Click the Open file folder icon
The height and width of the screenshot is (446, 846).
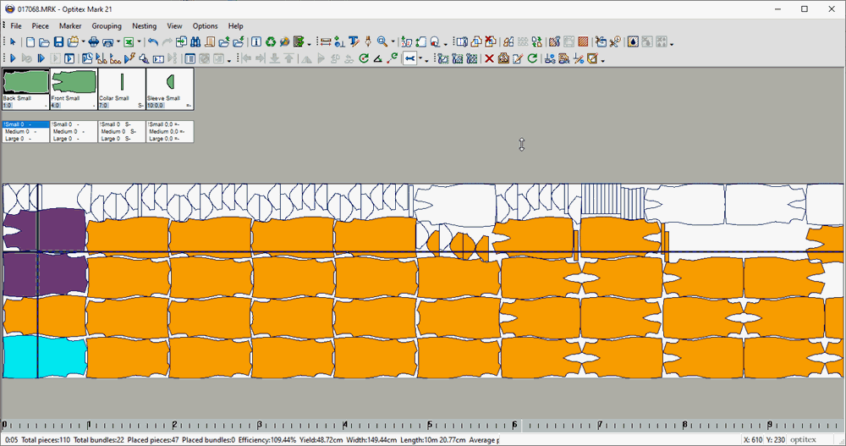44,41
